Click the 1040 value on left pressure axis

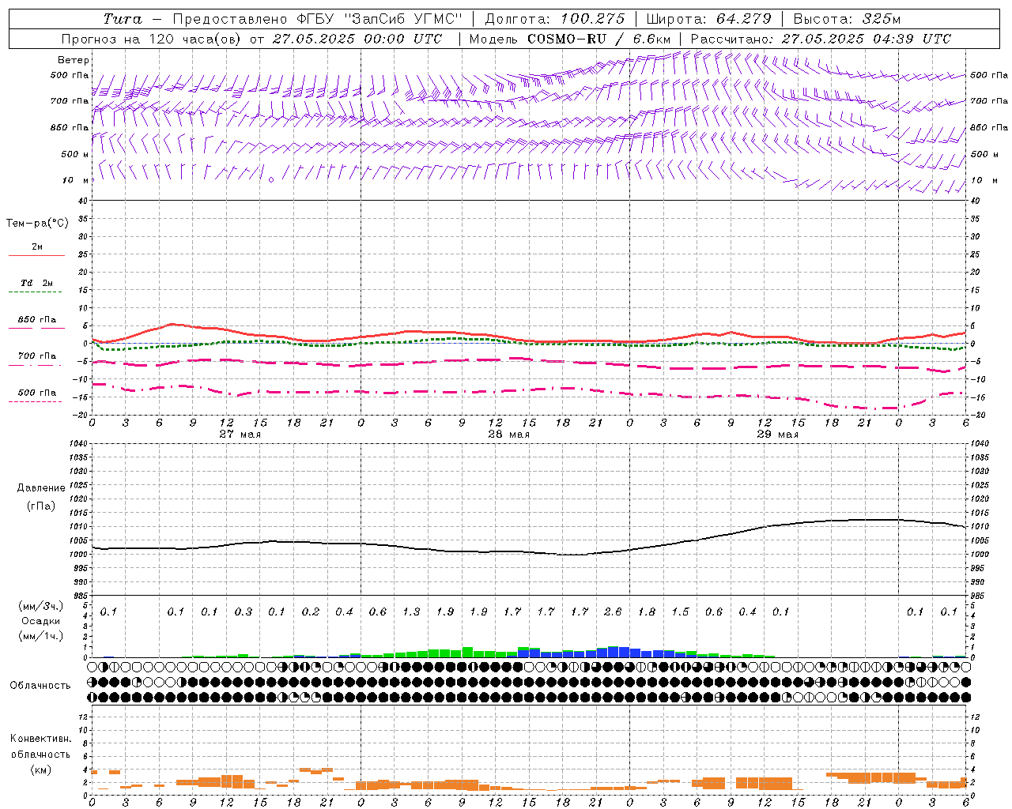[79, 444]
